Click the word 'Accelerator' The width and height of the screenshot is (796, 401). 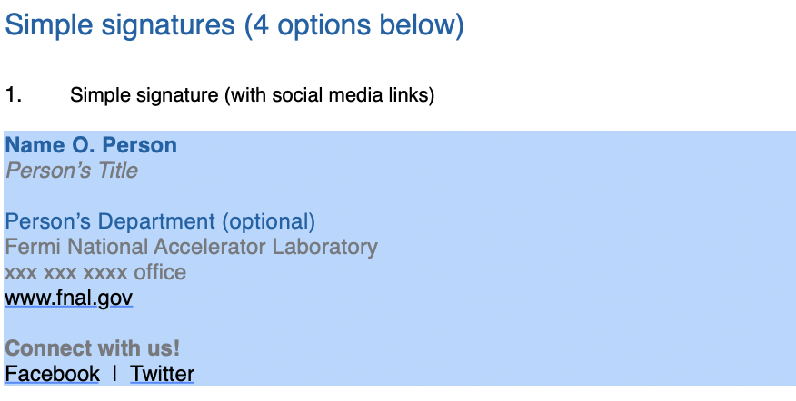click(x=210, y=247)
